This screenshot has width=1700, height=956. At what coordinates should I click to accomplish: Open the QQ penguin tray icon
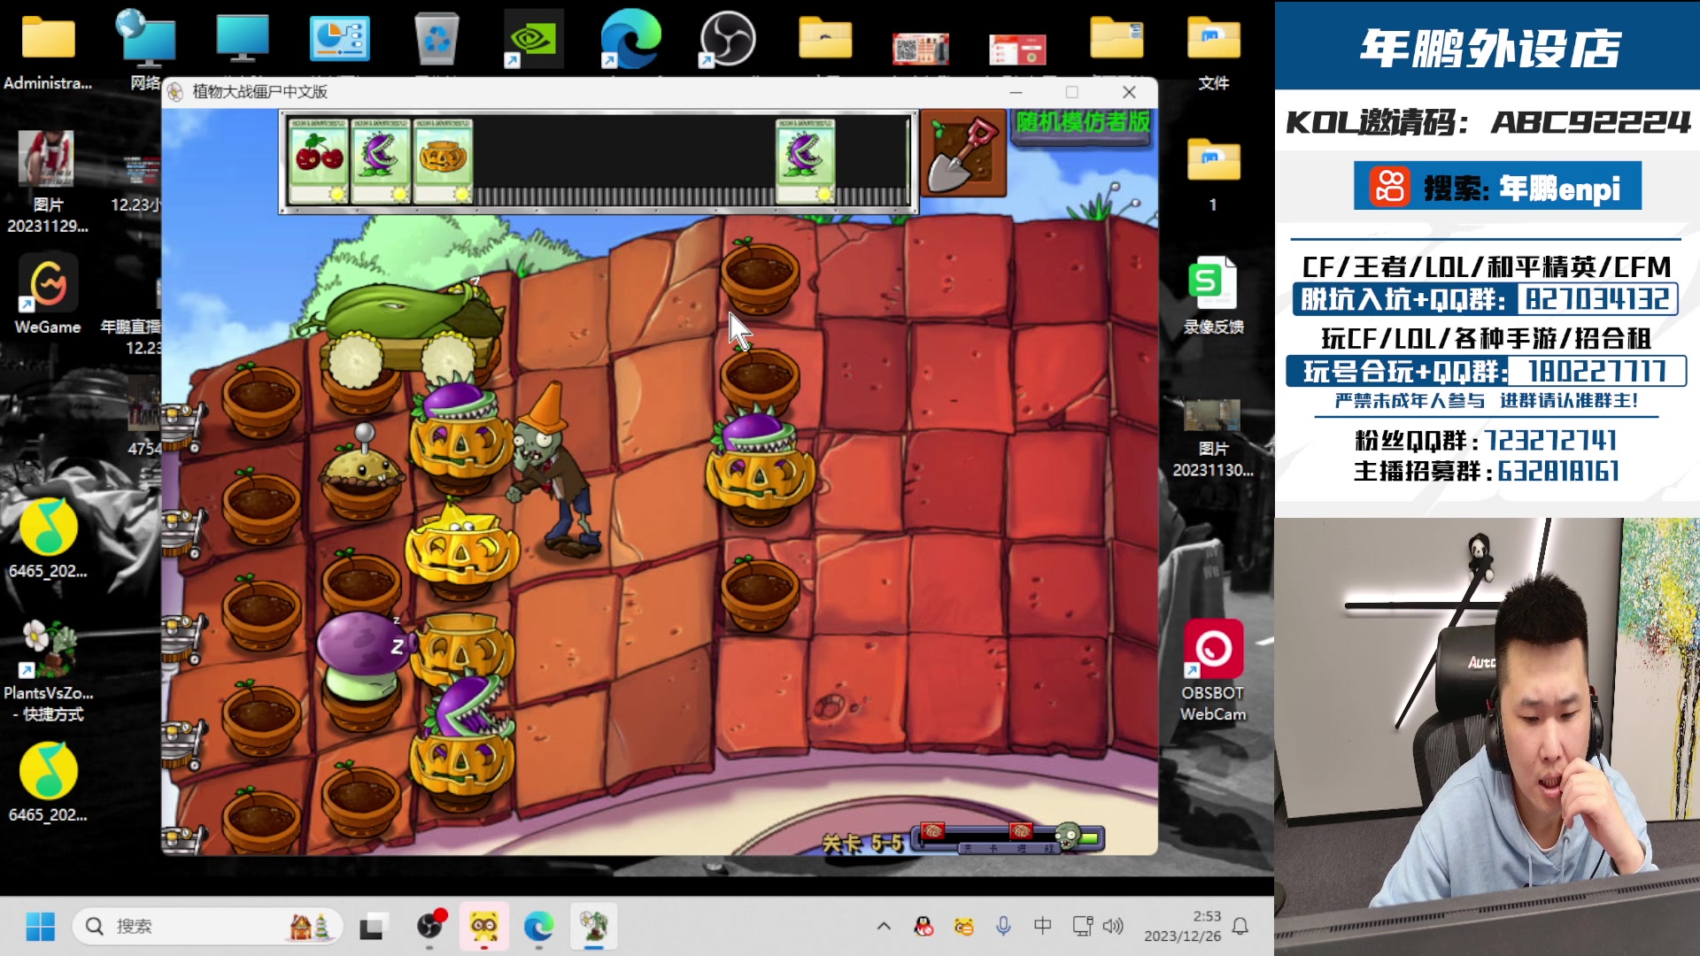923,926
